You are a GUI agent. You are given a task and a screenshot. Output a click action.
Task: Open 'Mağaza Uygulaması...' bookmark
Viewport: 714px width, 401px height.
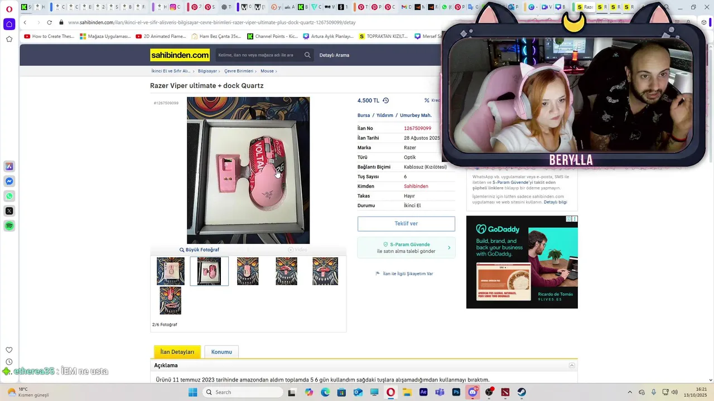(105, 36)
